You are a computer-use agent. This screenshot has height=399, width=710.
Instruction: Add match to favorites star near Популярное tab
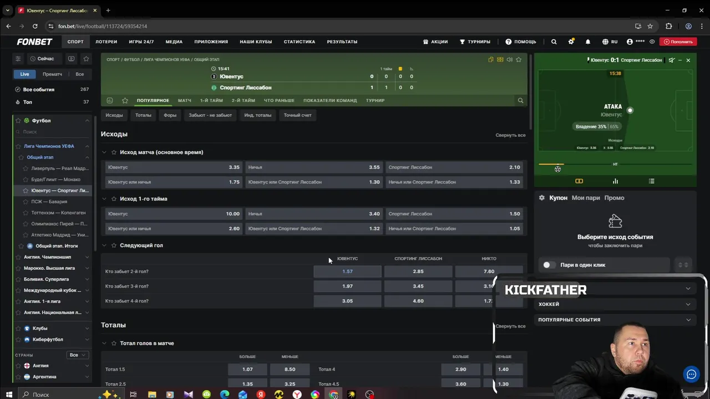pos(125,100)
